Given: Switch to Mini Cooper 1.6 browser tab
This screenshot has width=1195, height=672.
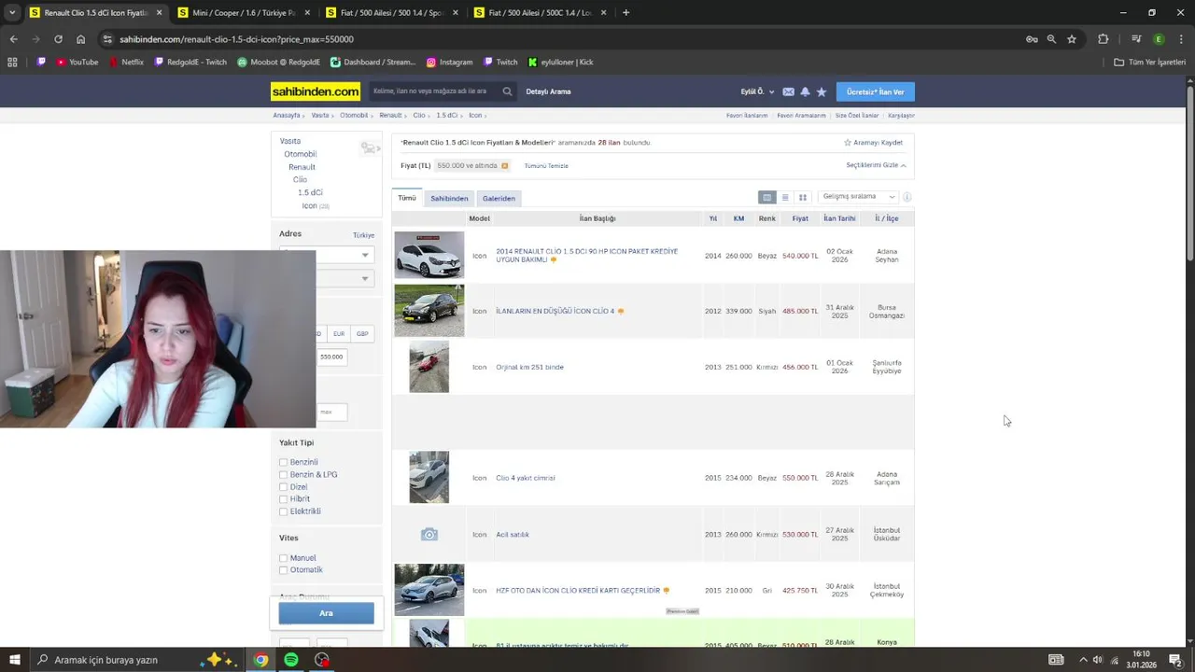Looking at the screenshot, I should click(243, 13).
